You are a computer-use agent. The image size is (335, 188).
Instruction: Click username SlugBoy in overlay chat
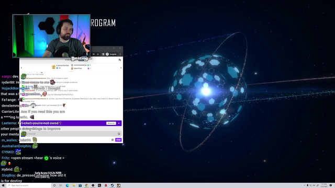8,175
